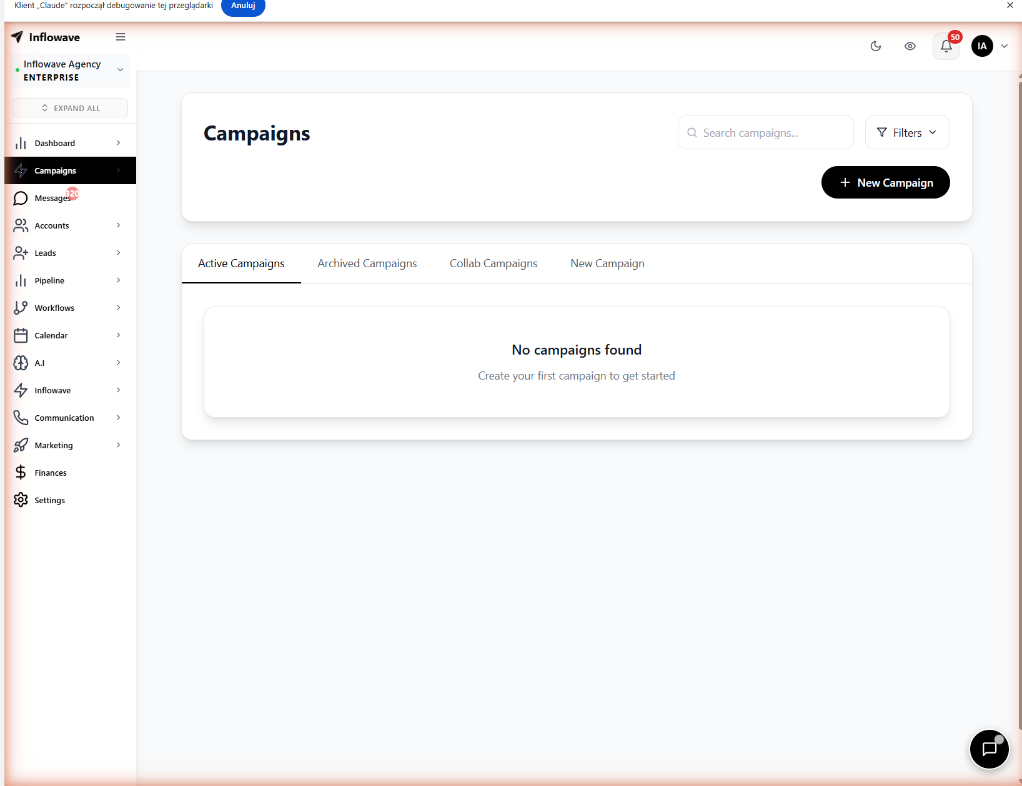Click the Search campaigns input field

tap(765, 132)
